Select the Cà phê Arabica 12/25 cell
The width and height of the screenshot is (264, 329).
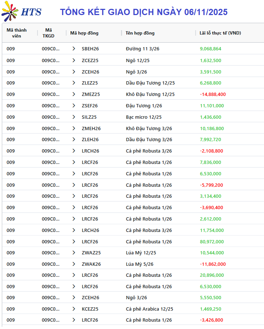[149, 309]
